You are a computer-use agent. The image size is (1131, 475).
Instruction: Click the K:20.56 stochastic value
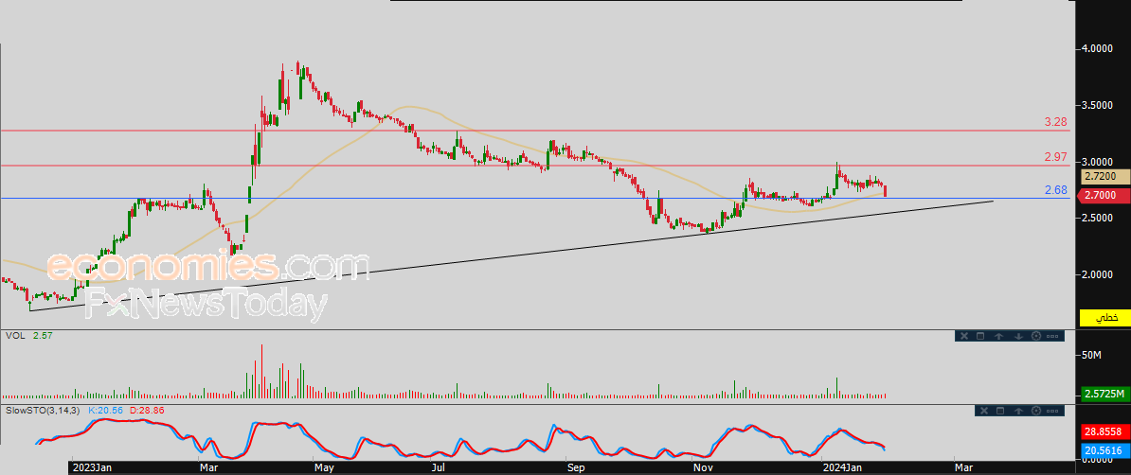[106, 410]
